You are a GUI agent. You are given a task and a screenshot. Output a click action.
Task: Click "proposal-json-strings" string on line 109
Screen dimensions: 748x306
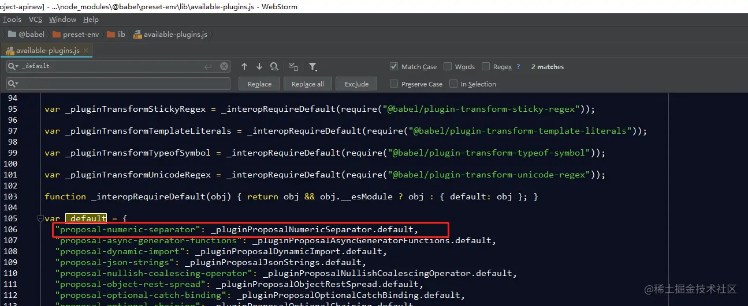(x=115, y=262)
